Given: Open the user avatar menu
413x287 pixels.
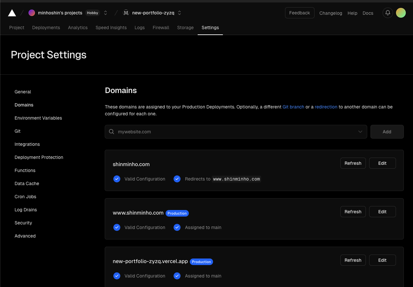Looking at the screenshot, I should [401, 13].
